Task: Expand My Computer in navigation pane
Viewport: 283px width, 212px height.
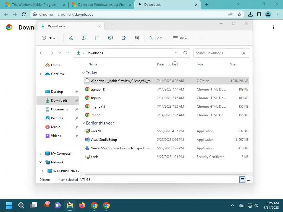Action: 40,153
